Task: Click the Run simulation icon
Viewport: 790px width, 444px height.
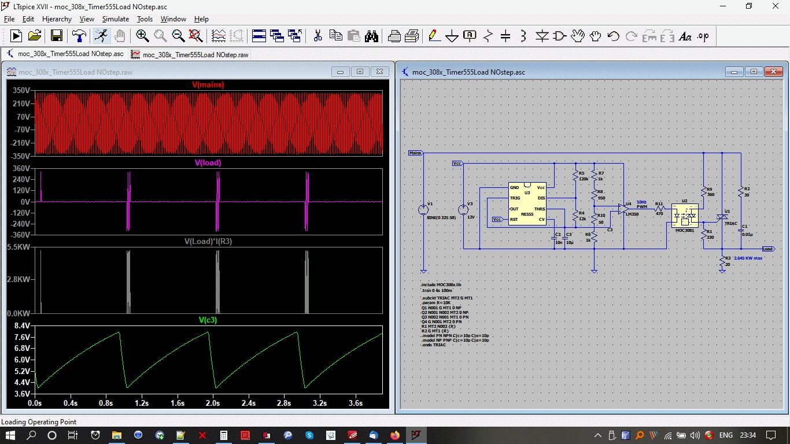Action: click(16, 36)
